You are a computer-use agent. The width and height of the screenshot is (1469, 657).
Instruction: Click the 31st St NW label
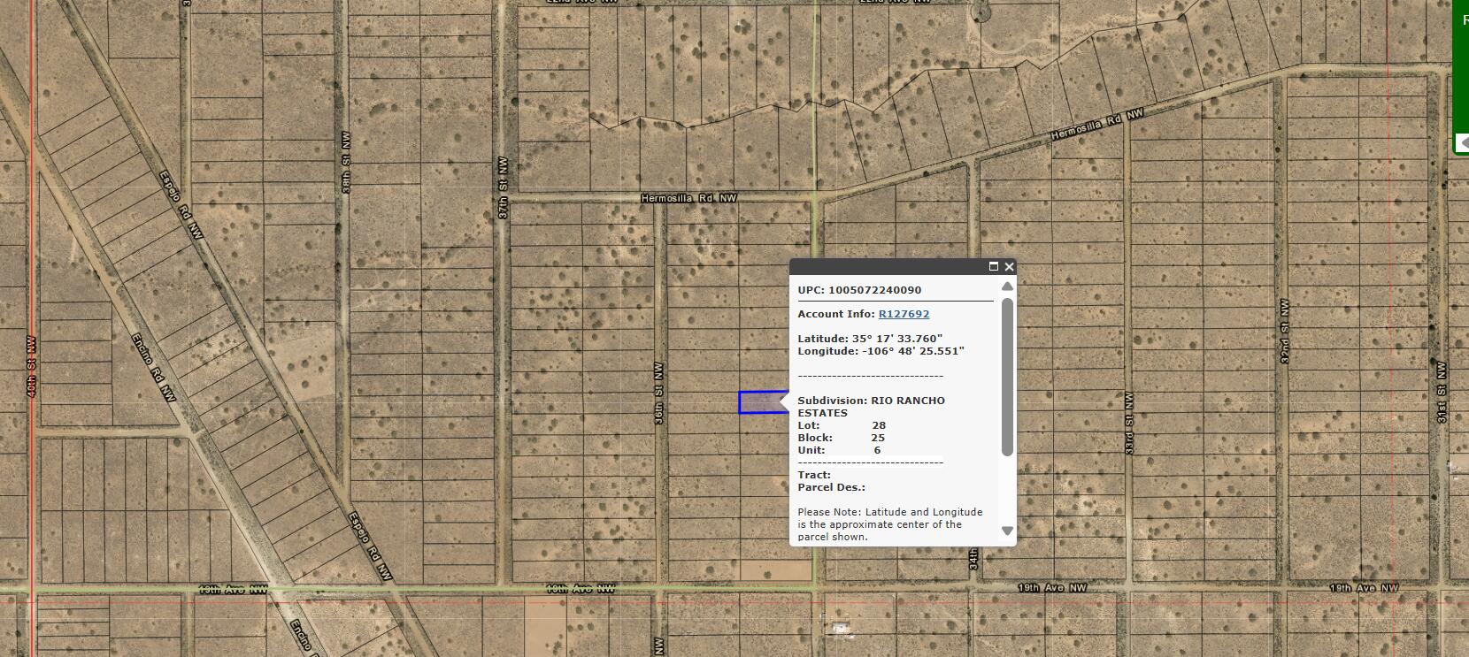tap(1441, 392)
